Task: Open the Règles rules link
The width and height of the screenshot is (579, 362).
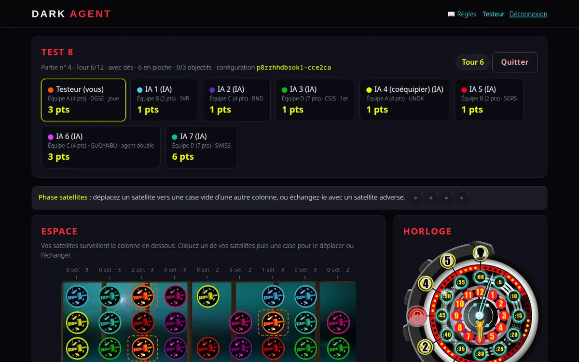Action: 462,14
